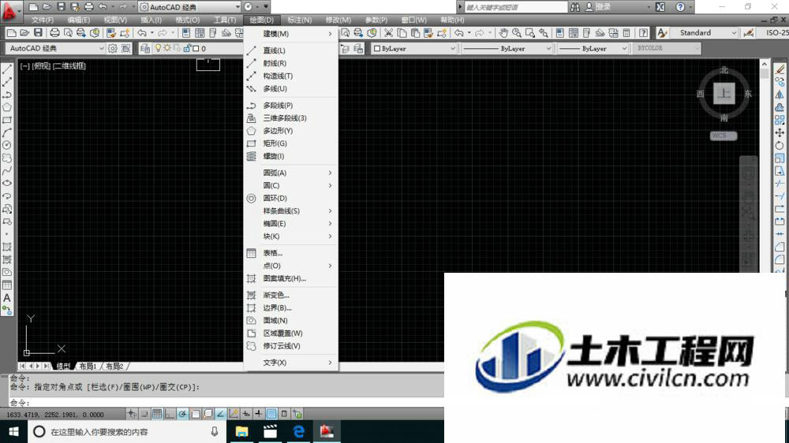Select Circle tool in left Draw toolbar

click(x=7, y=145)
